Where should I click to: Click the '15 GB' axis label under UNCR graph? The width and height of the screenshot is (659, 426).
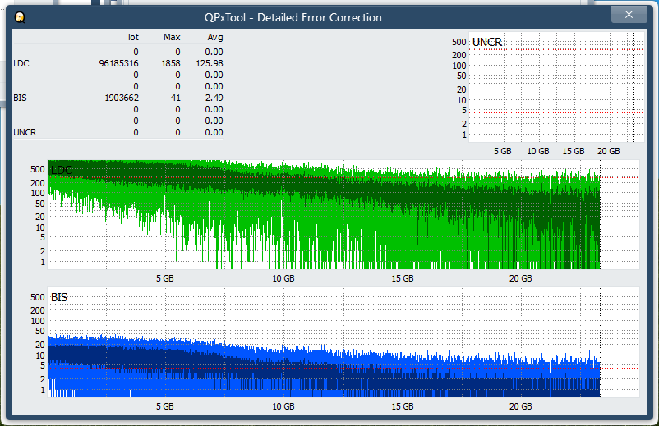point(574,151)
